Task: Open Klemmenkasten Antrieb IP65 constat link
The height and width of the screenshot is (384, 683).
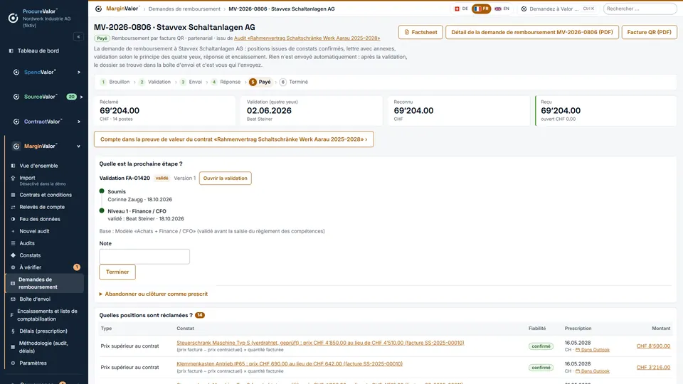Action: (x=290, y=364)
